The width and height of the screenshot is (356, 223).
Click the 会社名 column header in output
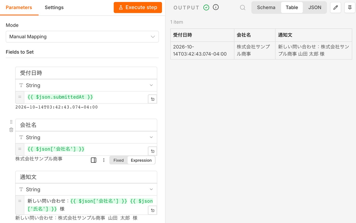pos(255,35)
